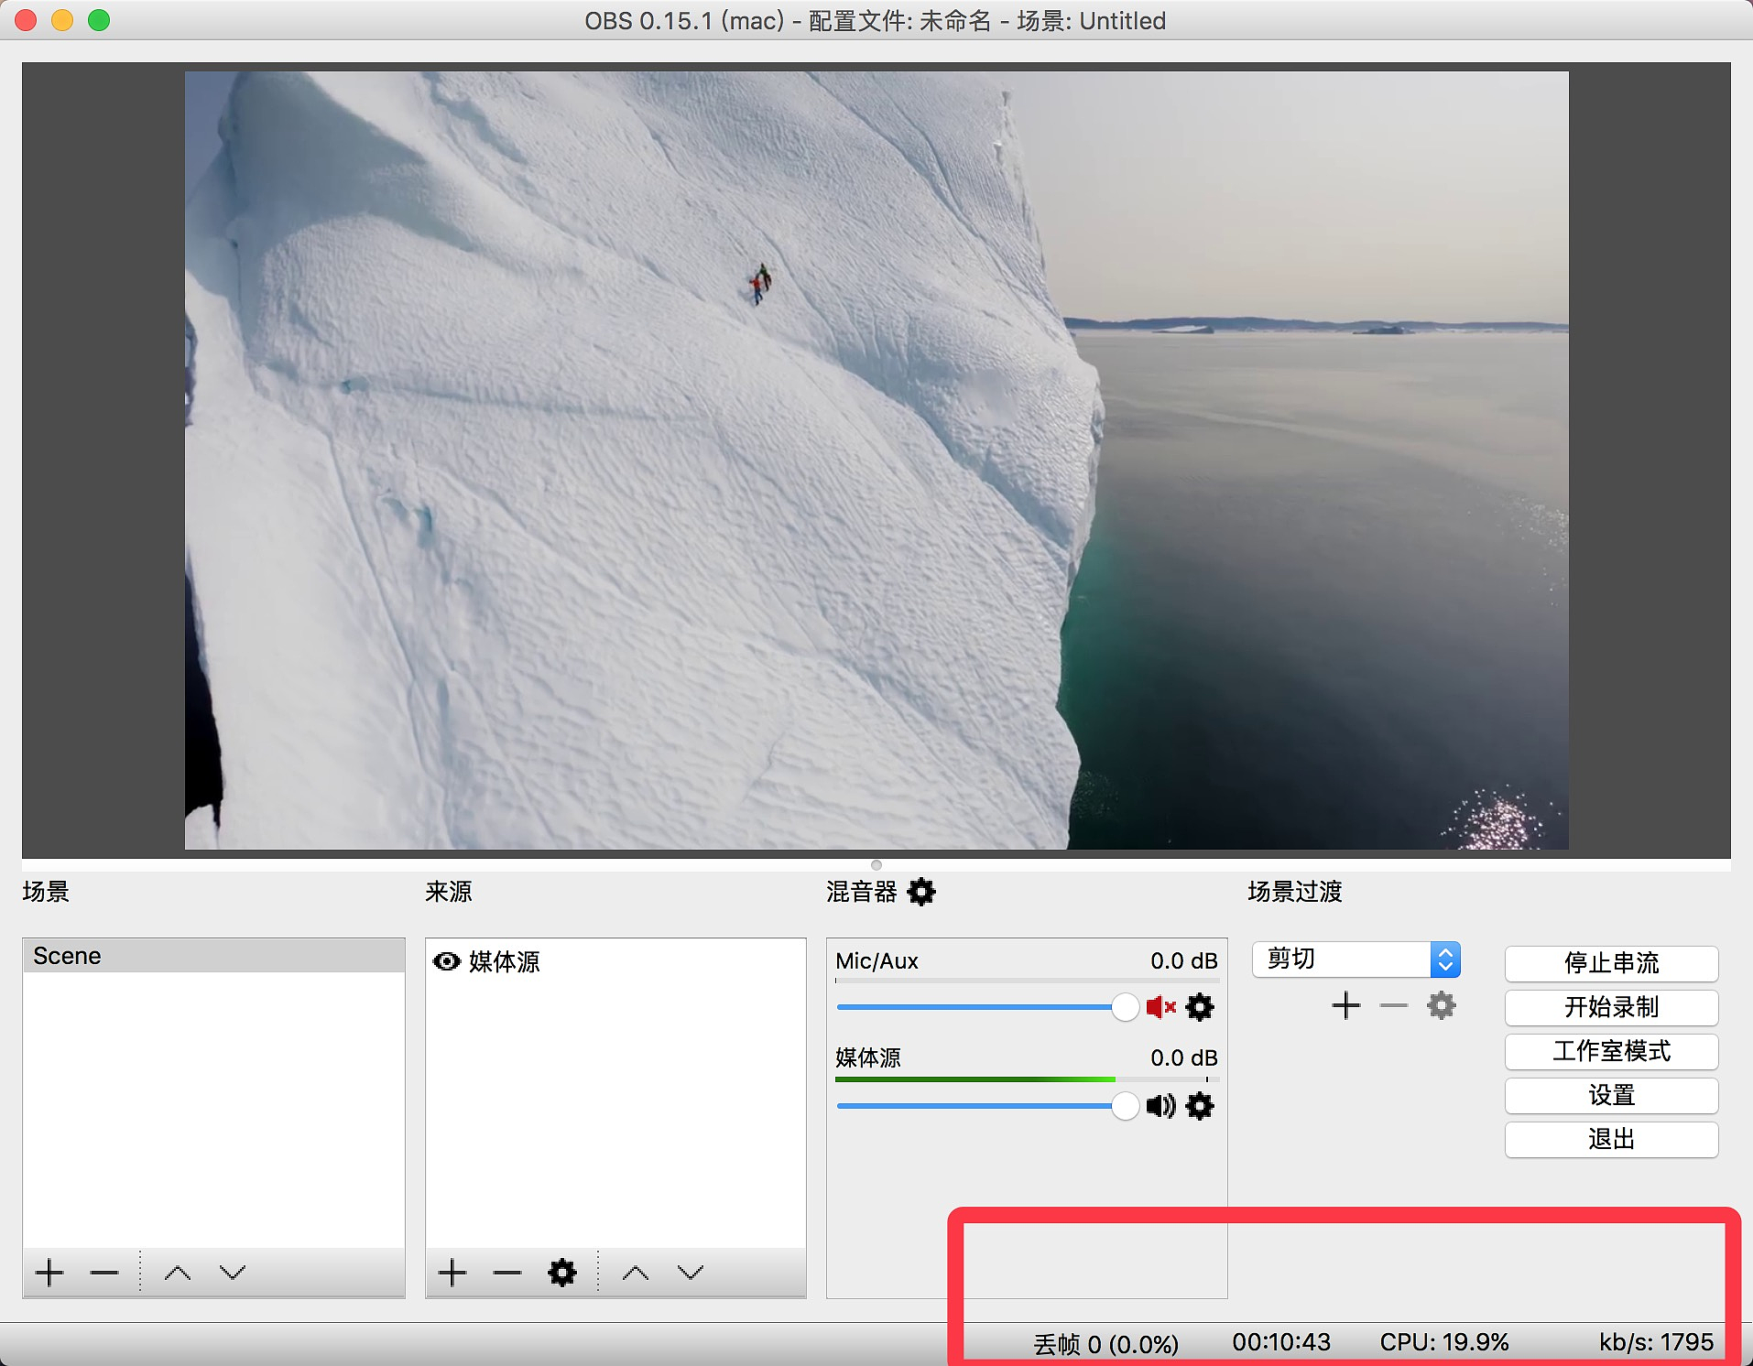Viewport: 1753px width, 1366px height.
Task: Add a new source with plus icon
Action: [x=452, y=1273]
